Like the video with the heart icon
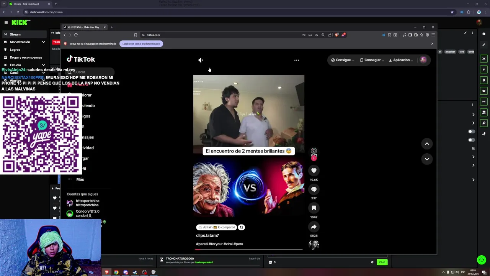Viewport: 490px width, 276px height. point(314,171)
